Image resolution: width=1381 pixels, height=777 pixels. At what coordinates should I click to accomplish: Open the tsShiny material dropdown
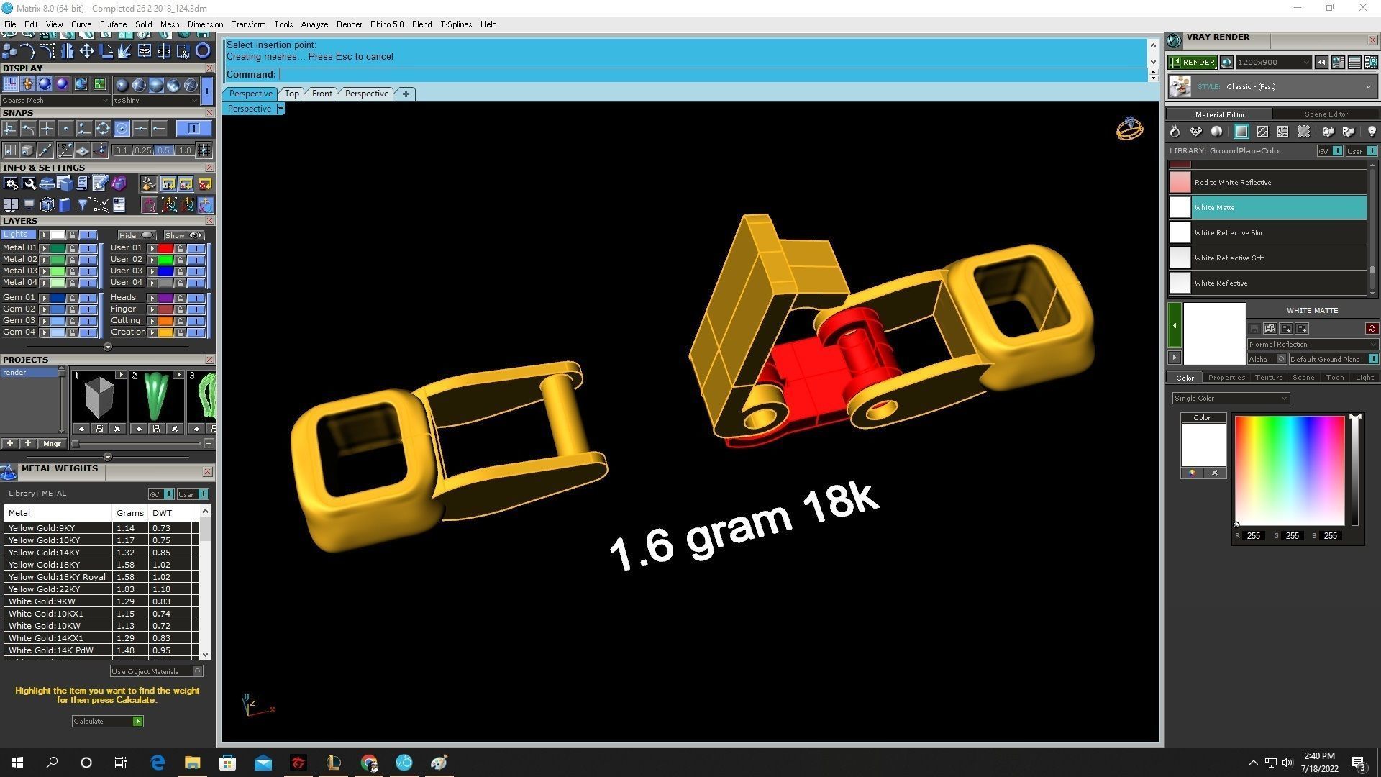point(155,101)
